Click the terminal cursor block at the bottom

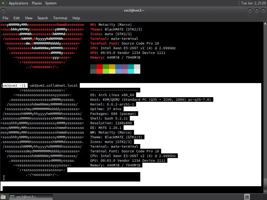click(2, 189)
